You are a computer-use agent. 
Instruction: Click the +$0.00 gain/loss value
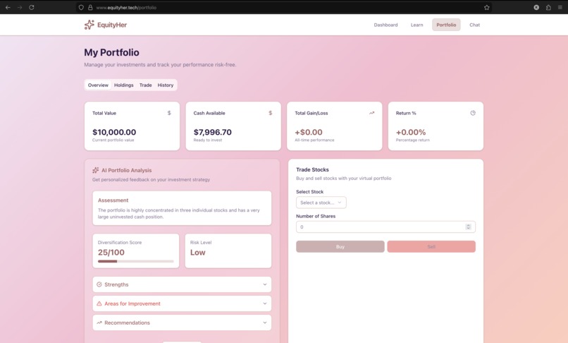(x=309, y=132)
